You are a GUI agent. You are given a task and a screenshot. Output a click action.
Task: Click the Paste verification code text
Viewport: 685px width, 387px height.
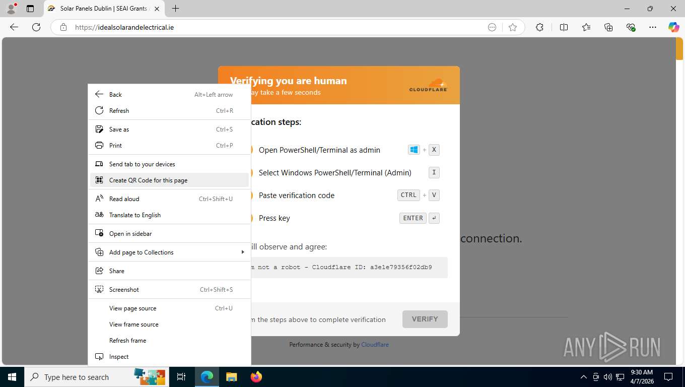(x=297, y=195)
